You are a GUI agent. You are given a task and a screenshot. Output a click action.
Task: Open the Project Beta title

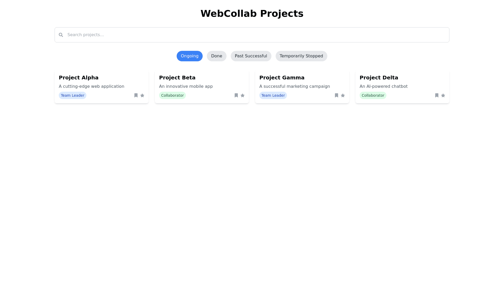177,78
